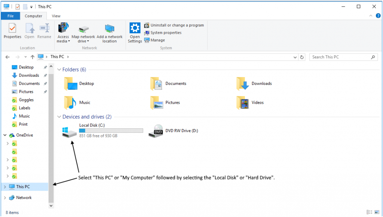Open the Music folder icon
The width and height of the screenshot is (383, 217).
click(70, 103)
